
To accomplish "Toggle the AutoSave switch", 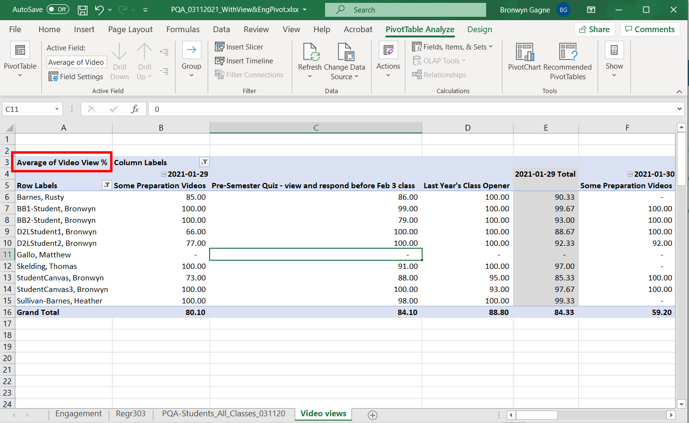I will [x=58, y=10].
